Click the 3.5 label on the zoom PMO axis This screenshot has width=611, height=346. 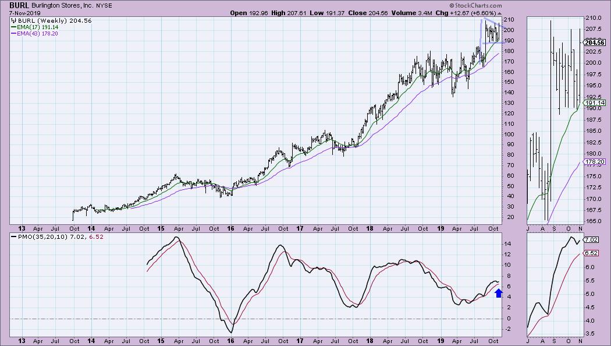(590, 334)
